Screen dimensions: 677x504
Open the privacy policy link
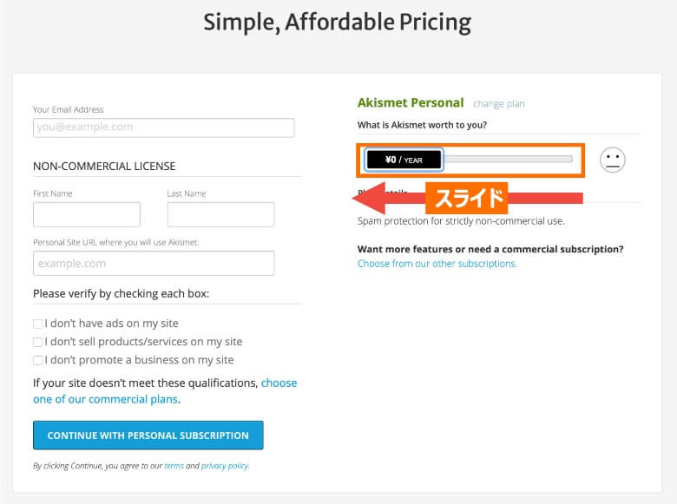[x=225, y=466]
